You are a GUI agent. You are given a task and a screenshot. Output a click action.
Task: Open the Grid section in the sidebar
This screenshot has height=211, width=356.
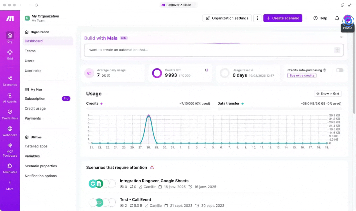tap(10, 54)
